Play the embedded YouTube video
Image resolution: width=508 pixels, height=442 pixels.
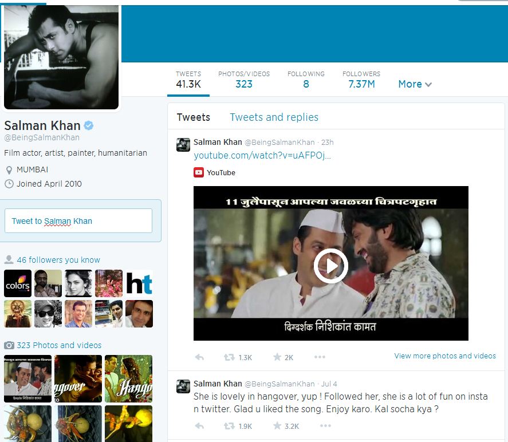(330, 266)
